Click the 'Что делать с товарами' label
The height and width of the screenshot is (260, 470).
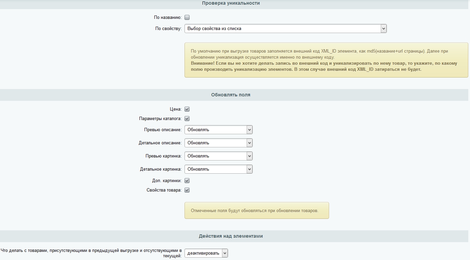point(91,253)
